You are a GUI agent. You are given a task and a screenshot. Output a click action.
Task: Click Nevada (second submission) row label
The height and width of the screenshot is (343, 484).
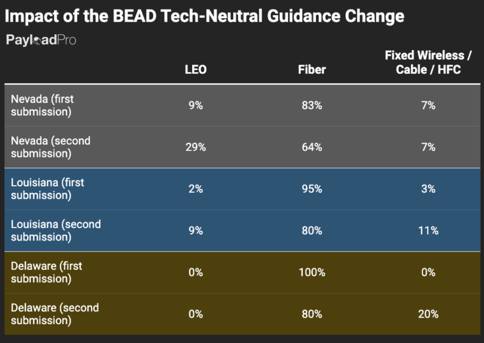pyautogui.click(x=50, y=147)
